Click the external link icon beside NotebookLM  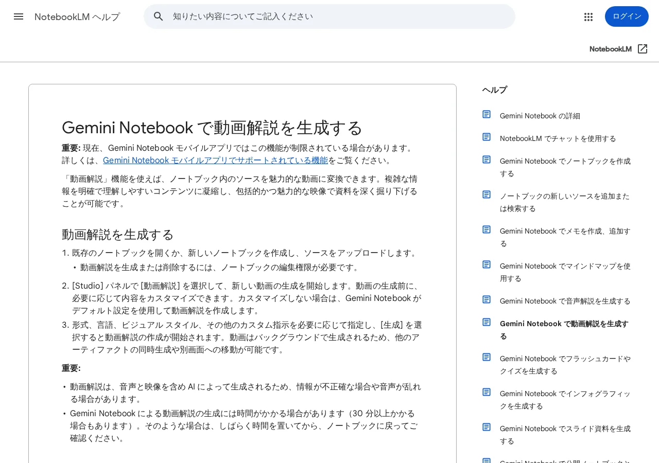(643, 49)
